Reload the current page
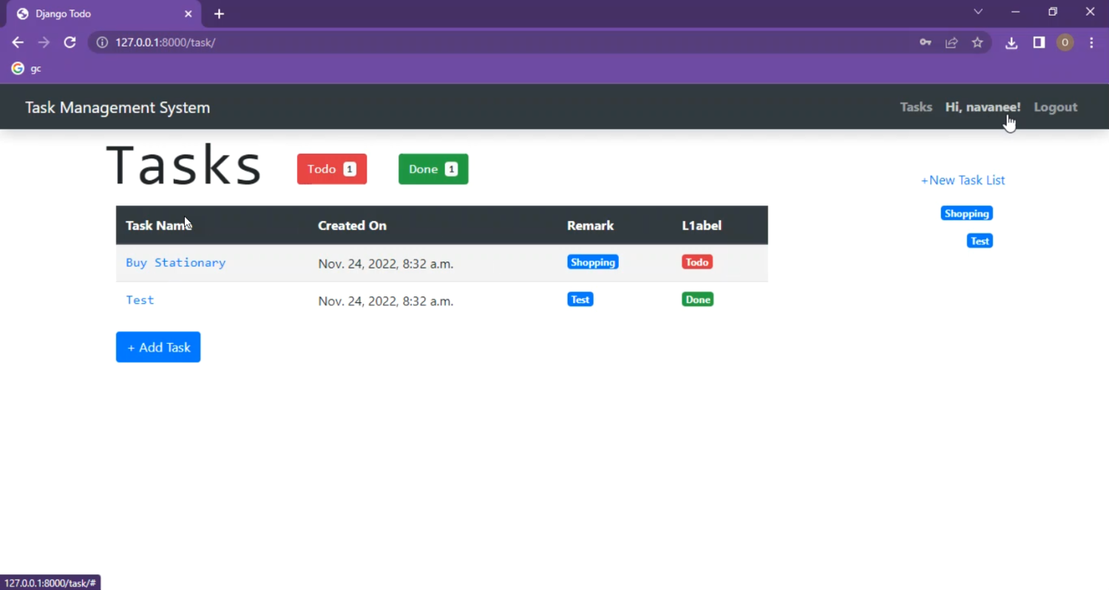 [x=69, y=42]
